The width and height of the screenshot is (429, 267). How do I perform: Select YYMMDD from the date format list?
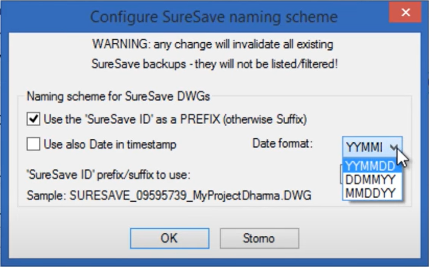click(x=371, y=166)
